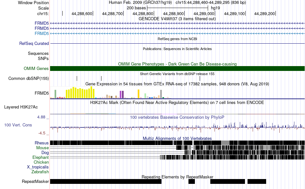This screenshot has height=189, width=305.
Task: Click the chr15:44,288,460-44,289,295 window position text
Action: pos(211,3)
